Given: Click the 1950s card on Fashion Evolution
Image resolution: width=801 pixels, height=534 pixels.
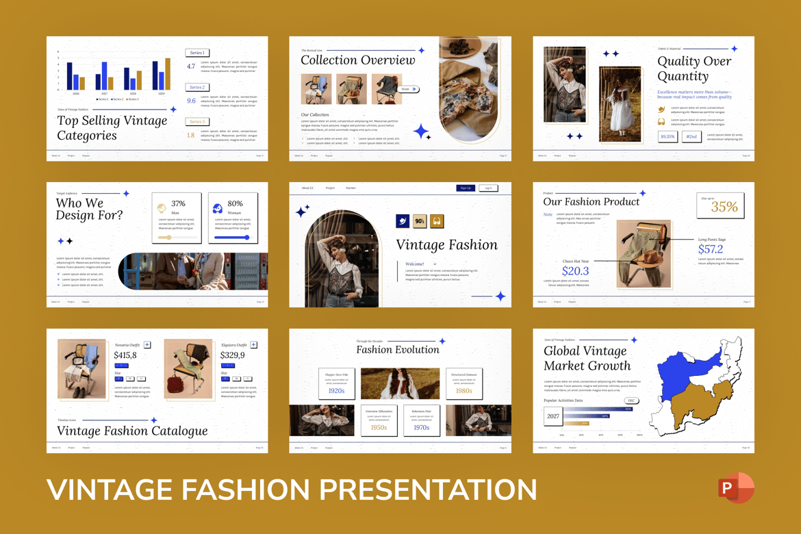Looking at the screenshot, I should (x=379, y=420).
